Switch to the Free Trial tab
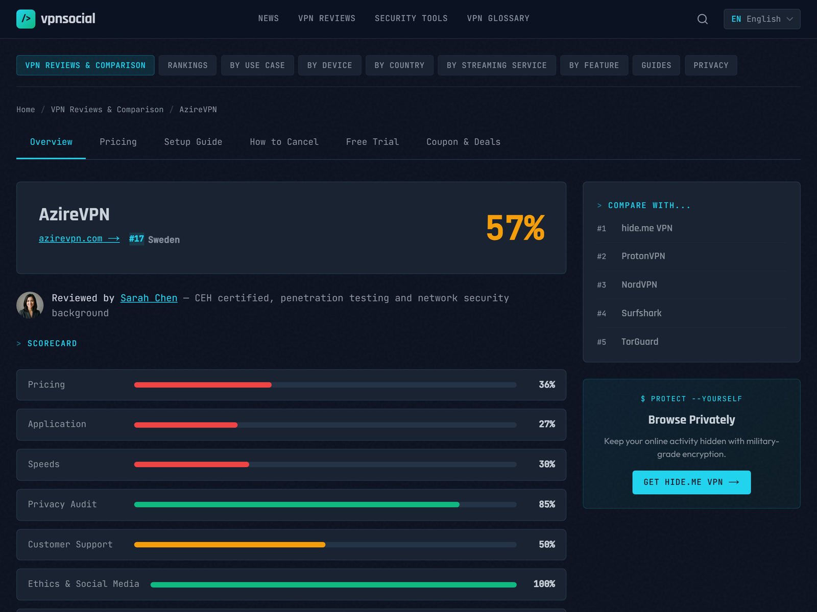817x612 pixels. pos(372,142)
